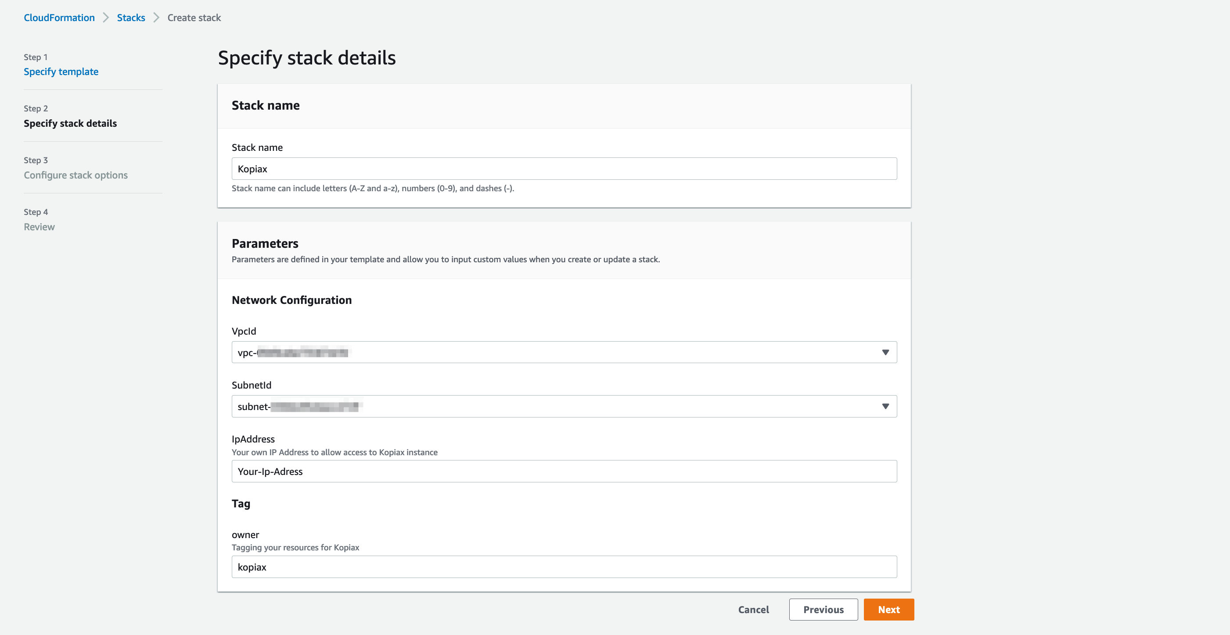Click the 'Tagging your resources for Kopiax' text
Image resolution: width=1230 pixels, height=635 pixels.
295,548
